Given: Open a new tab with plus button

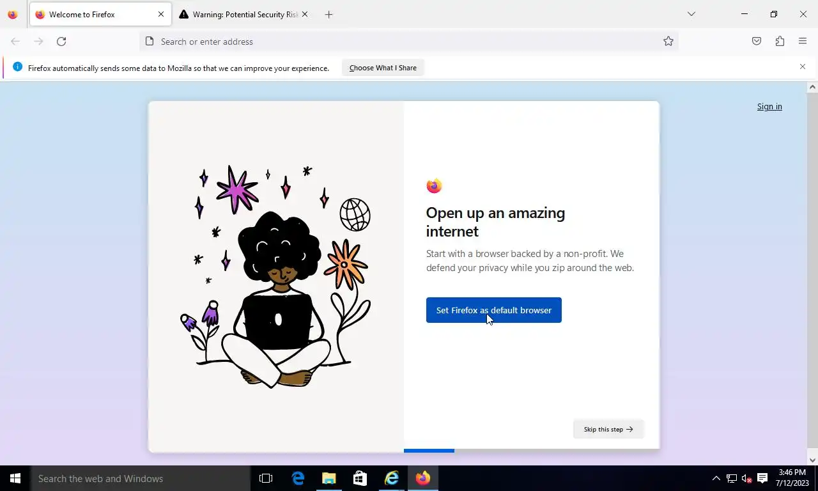Looking at the screenshot, I should (328, 14).
